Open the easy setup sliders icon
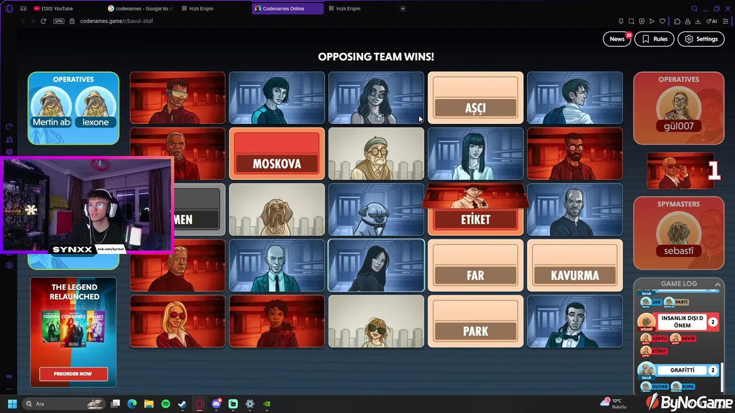The width and height of the screenshot is (735, 413). 726,21
